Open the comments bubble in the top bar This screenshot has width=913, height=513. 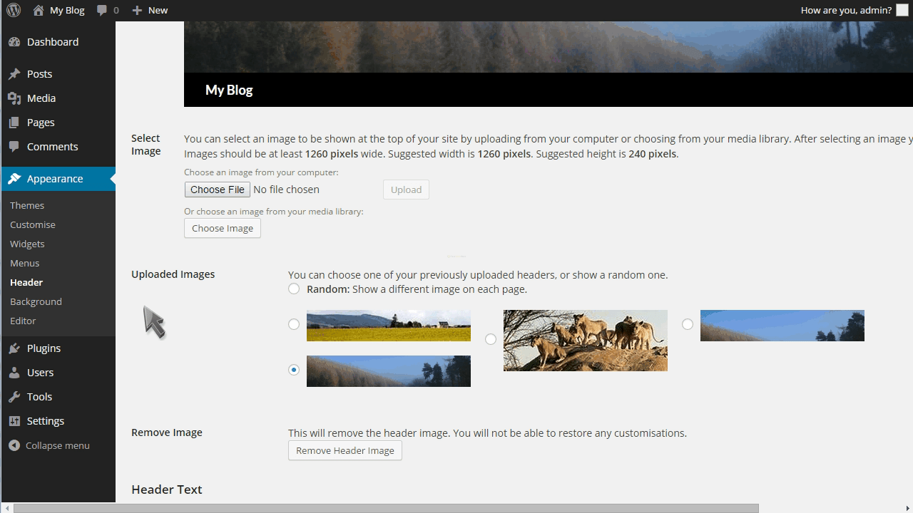click(x=101, y=10)
